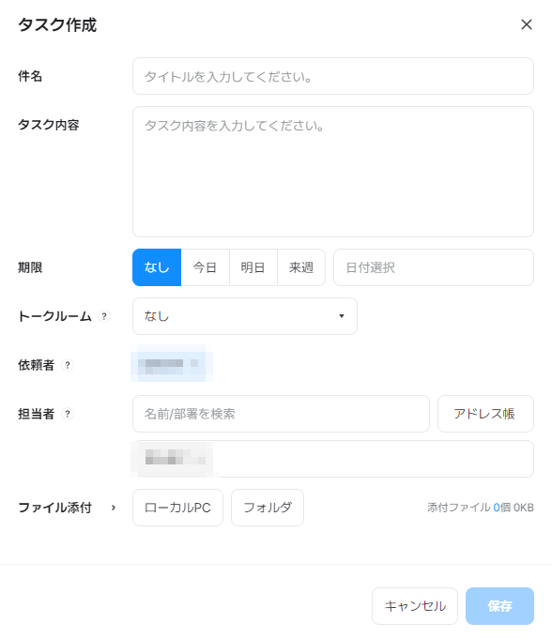
Task: Click the dropdown arrow in the トークルーム selector
Action: click(342, 316)
